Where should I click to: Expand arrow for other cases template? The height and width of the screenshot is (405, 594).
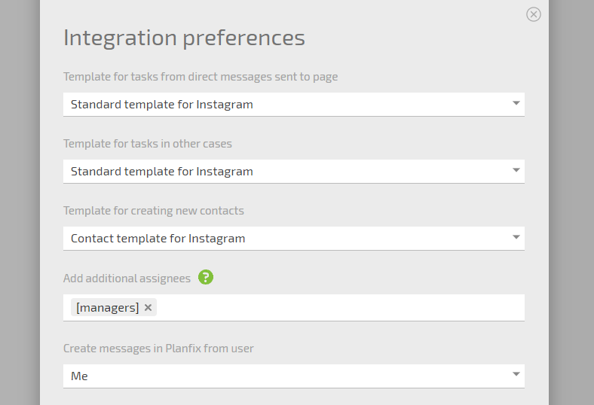[516, 170]
